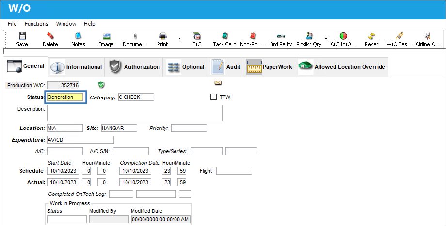Click the Production W/O number 352716 field
The height and width of the screenshot is (226, 446).
click(63, 85)
